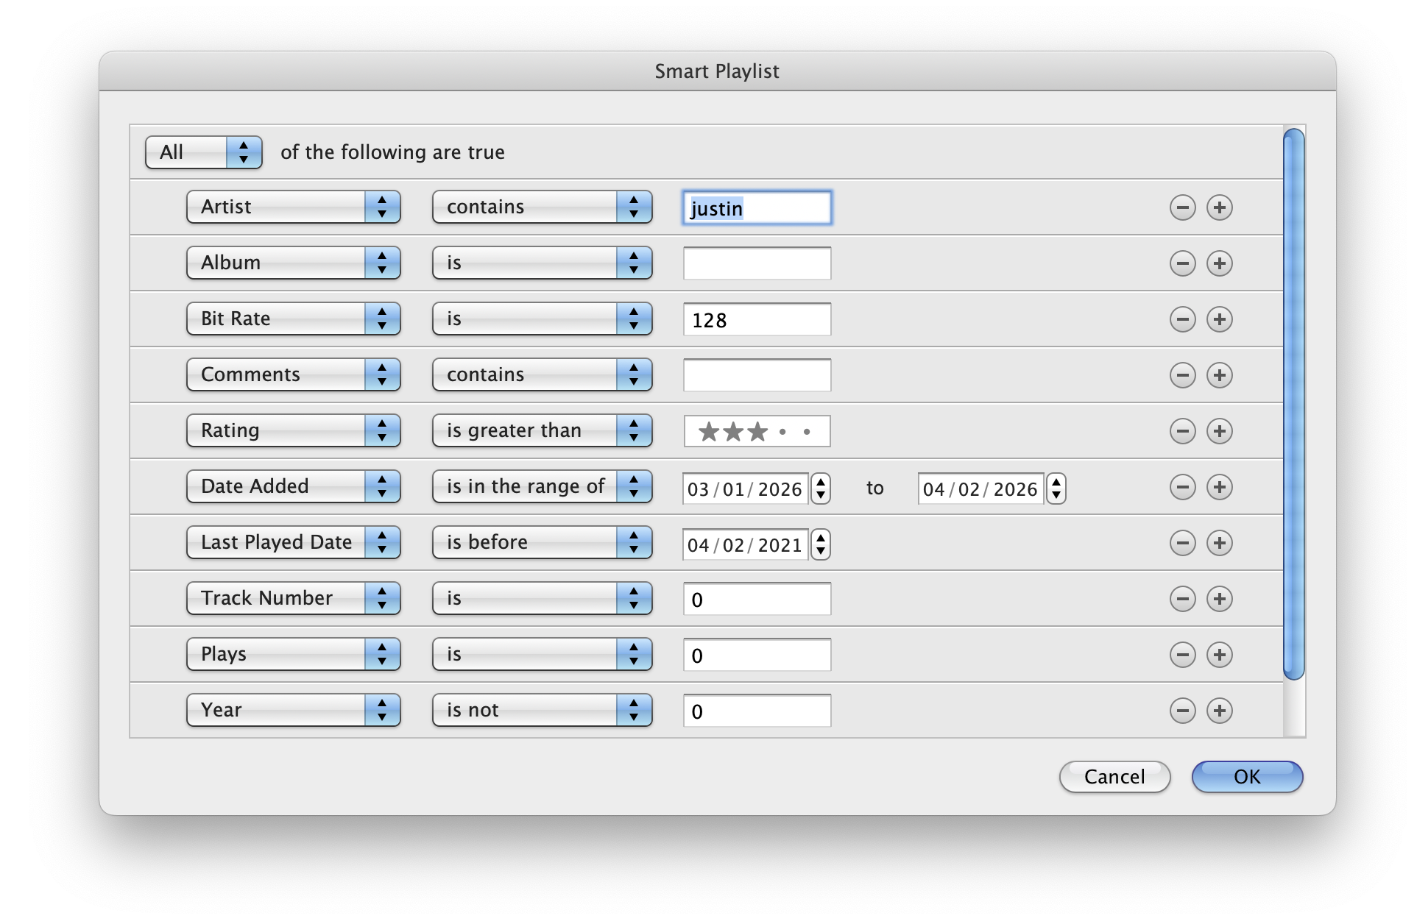
Task: Open the All/Any match dropdown
Action: click(x=204, y=152)
